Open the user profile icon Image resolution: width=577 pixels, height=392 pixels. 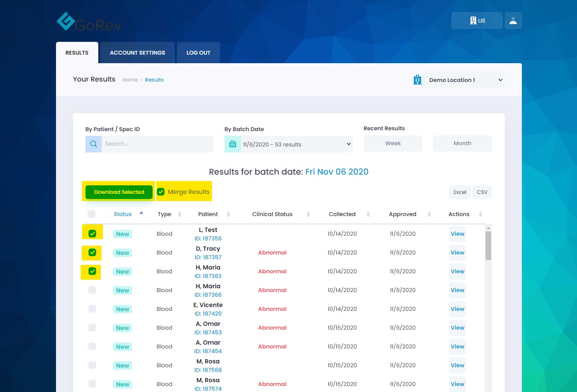click(x=513, y=20)
